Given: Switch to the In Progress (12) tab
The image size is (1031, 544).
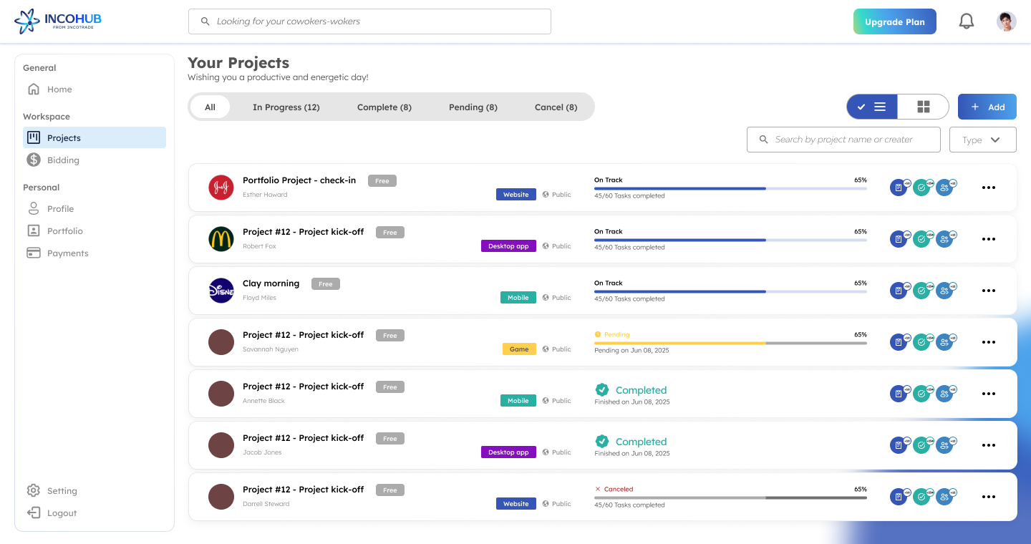Looking at the screenshot, I should coord(286,107).
